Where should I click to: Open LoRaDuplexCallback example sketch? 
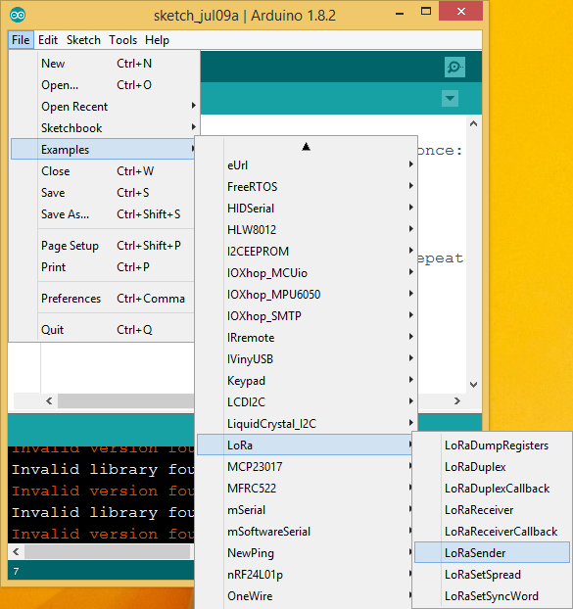[x=493, y=489]
